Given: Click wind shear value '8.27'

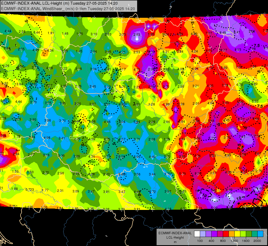Looking at the screenshot, I should tap(224, 50).
